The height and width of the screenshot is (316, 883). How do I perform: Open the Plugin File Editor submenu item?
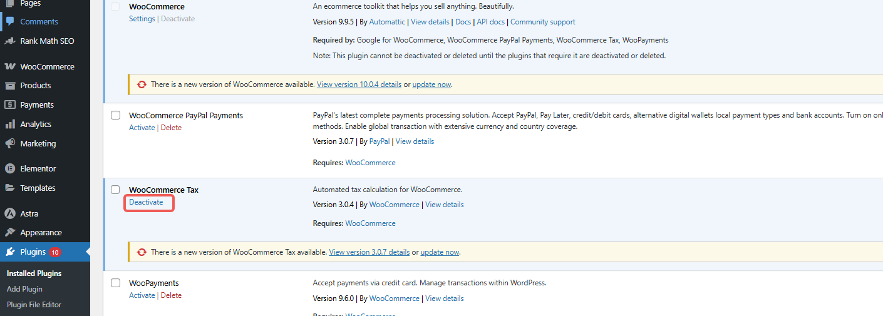[x=34, y=305]
